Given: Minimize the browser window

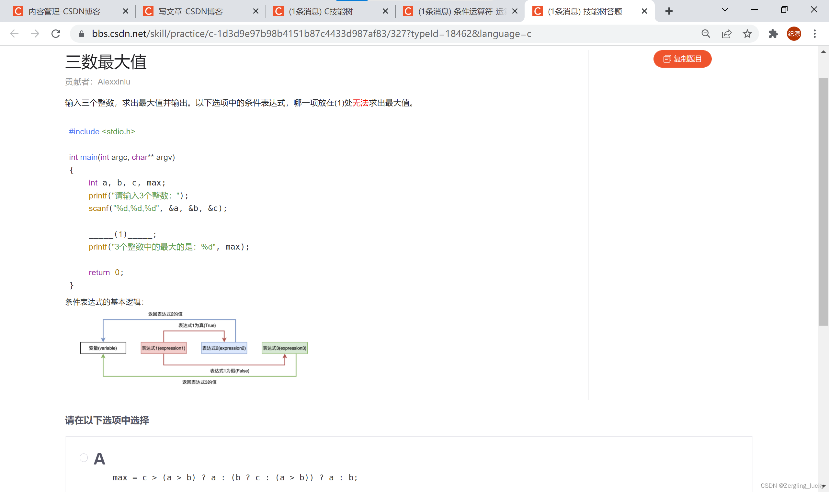Looking at the screenshot, I should (x=755, y=10).
